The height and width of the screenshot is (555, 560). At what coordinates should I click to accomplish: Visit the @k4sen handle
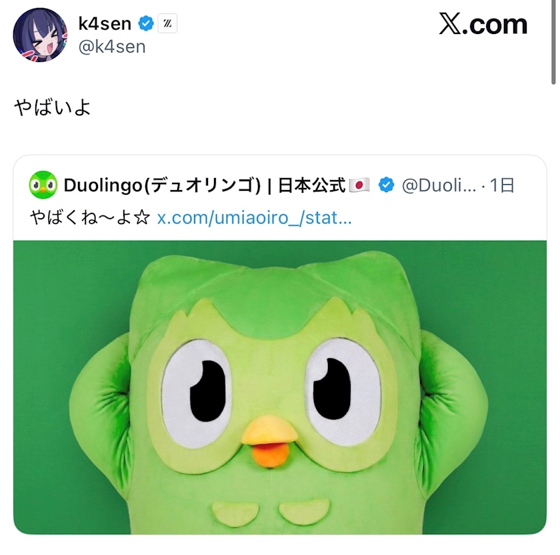(112, 47)
